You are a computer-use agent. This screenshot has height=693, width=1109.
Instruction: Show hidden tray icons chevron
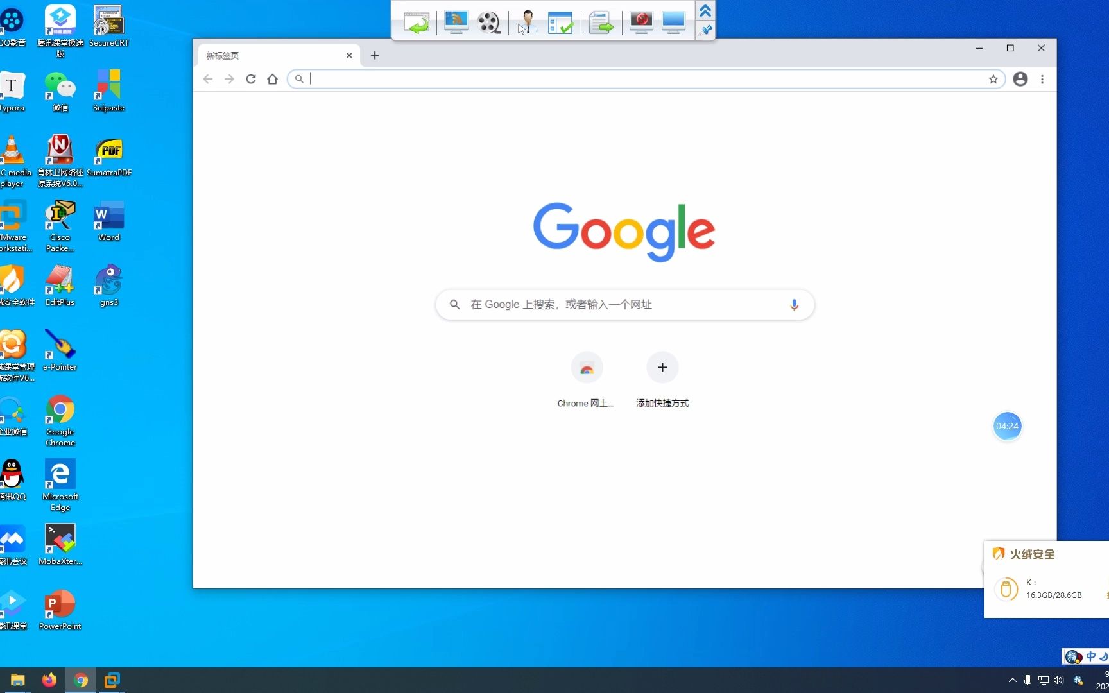(1012, 680)
